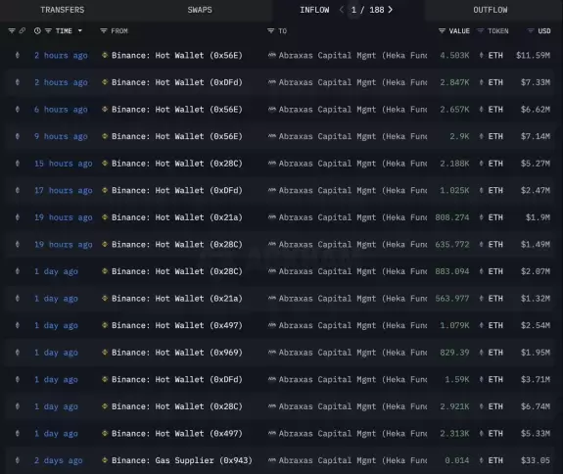Click Binance logo in $7.14M row
This screenshot has height=474, width=563.
point(105,136)
